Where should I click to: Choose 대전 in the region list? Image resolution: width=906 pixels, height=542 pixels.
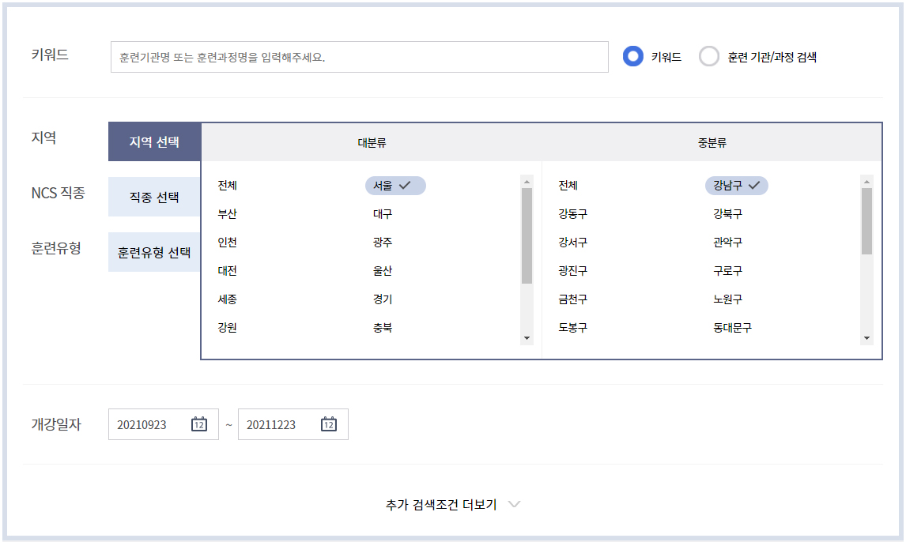click(227, 270)
